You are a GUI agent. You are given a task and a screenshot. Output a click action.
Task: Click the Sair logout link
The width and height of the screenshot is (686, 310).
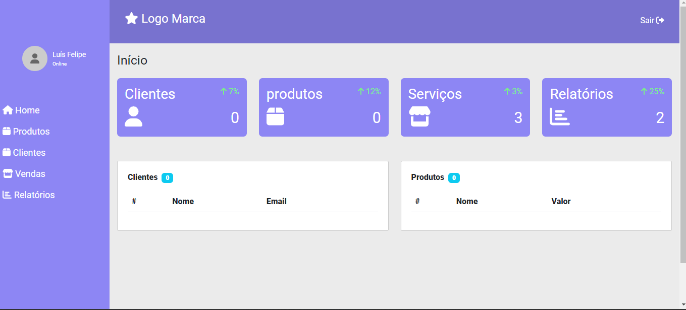click(652, 20)
